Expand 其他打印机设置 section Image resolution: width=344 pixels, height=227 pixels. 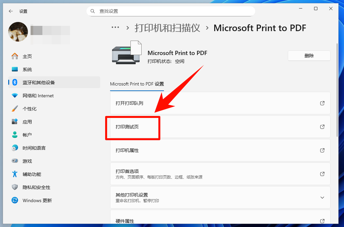click(220, 198)
